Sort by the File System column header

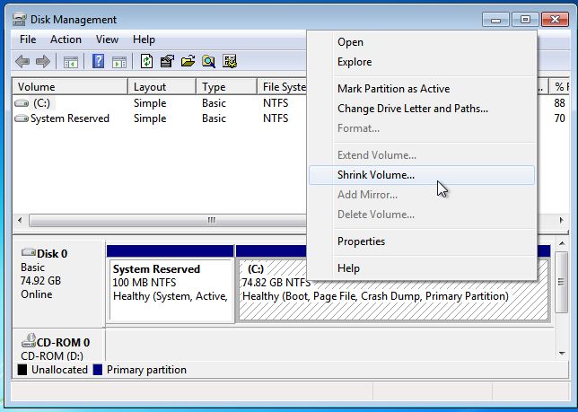282,87
